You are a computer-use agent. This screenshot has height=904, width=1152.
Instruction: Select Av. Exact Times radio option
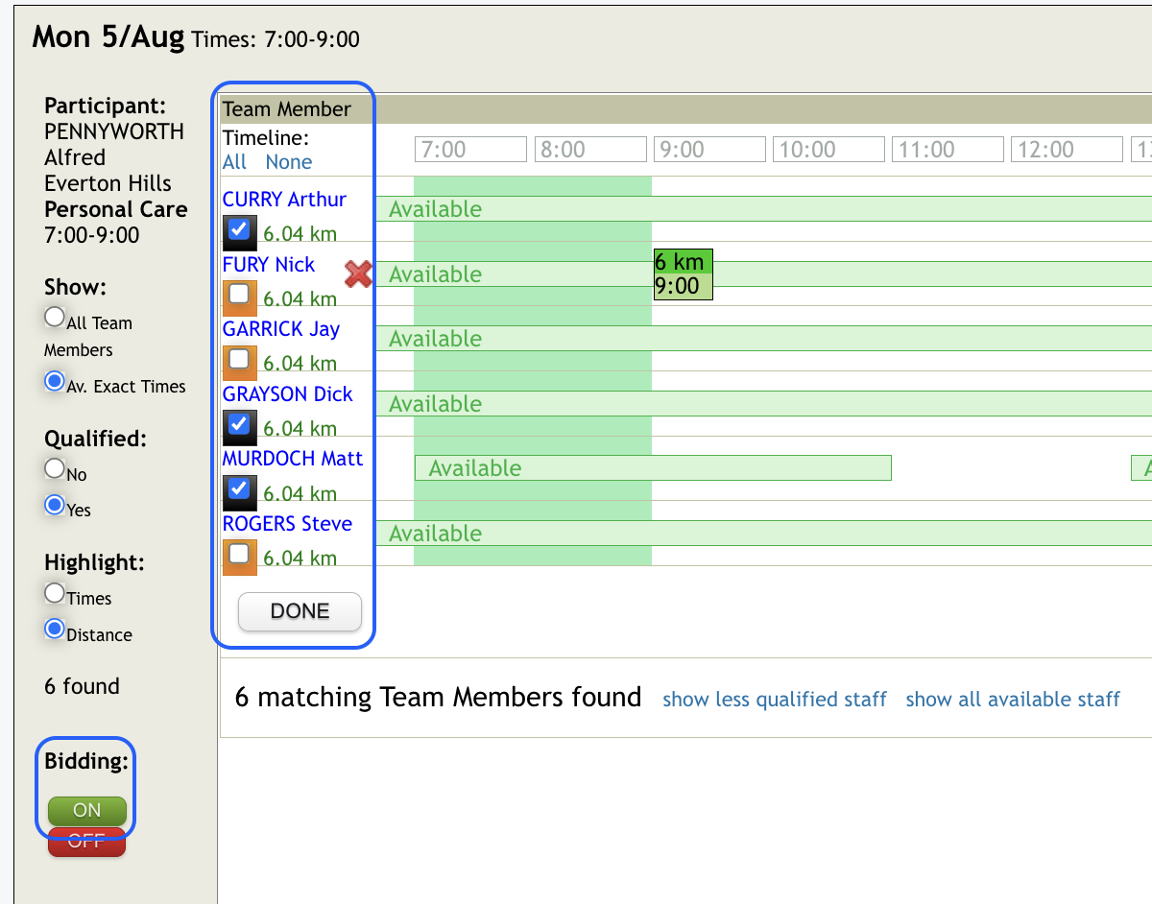(x=55, y=382)
